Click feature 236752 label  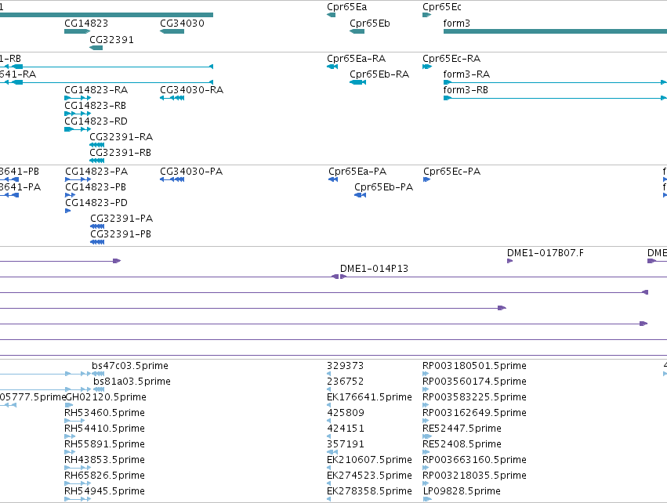(346, 382)
